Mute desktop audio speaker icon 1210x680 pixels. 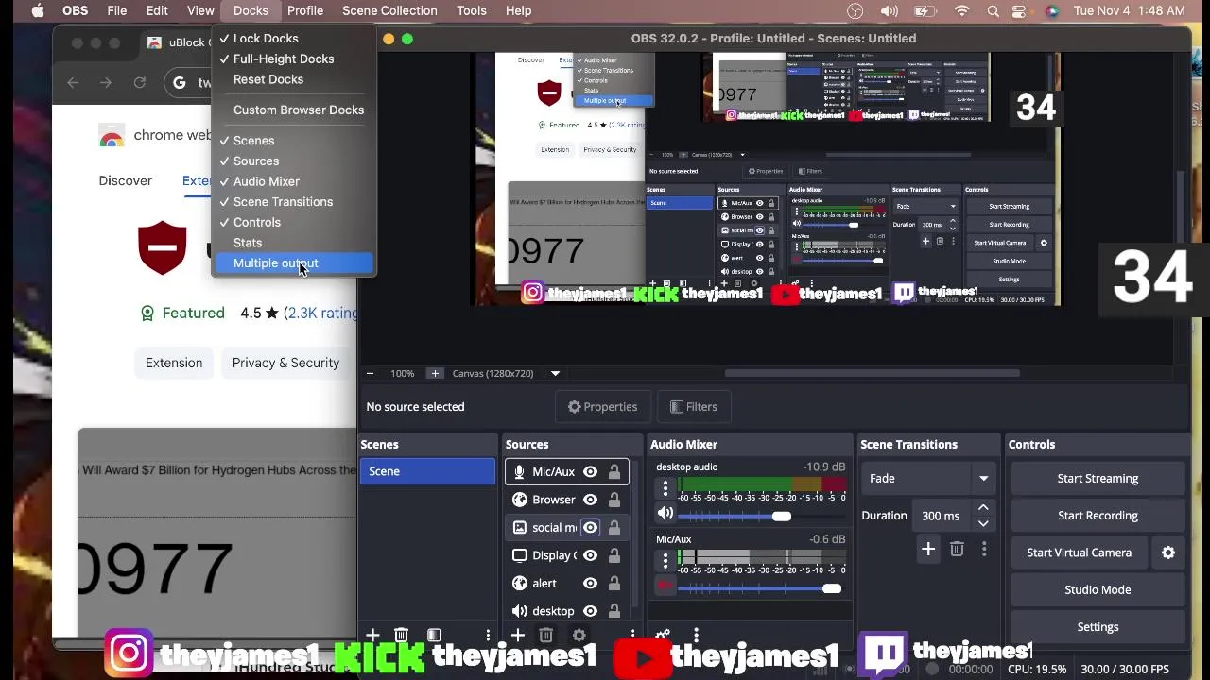[665, 514]
